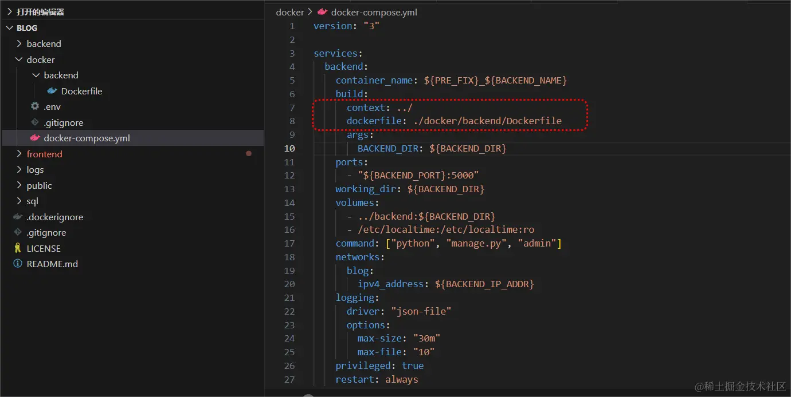Click the 'logging' key on line 21

[355, 297]
